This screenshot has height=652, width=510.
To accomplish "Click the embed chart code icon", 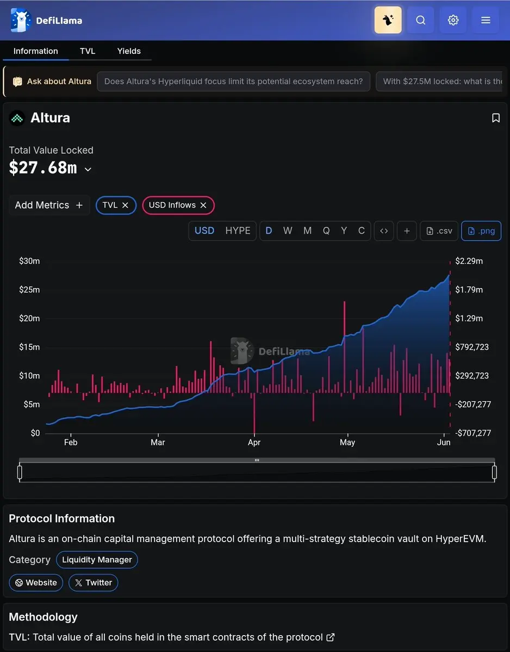I will [384, 231].
